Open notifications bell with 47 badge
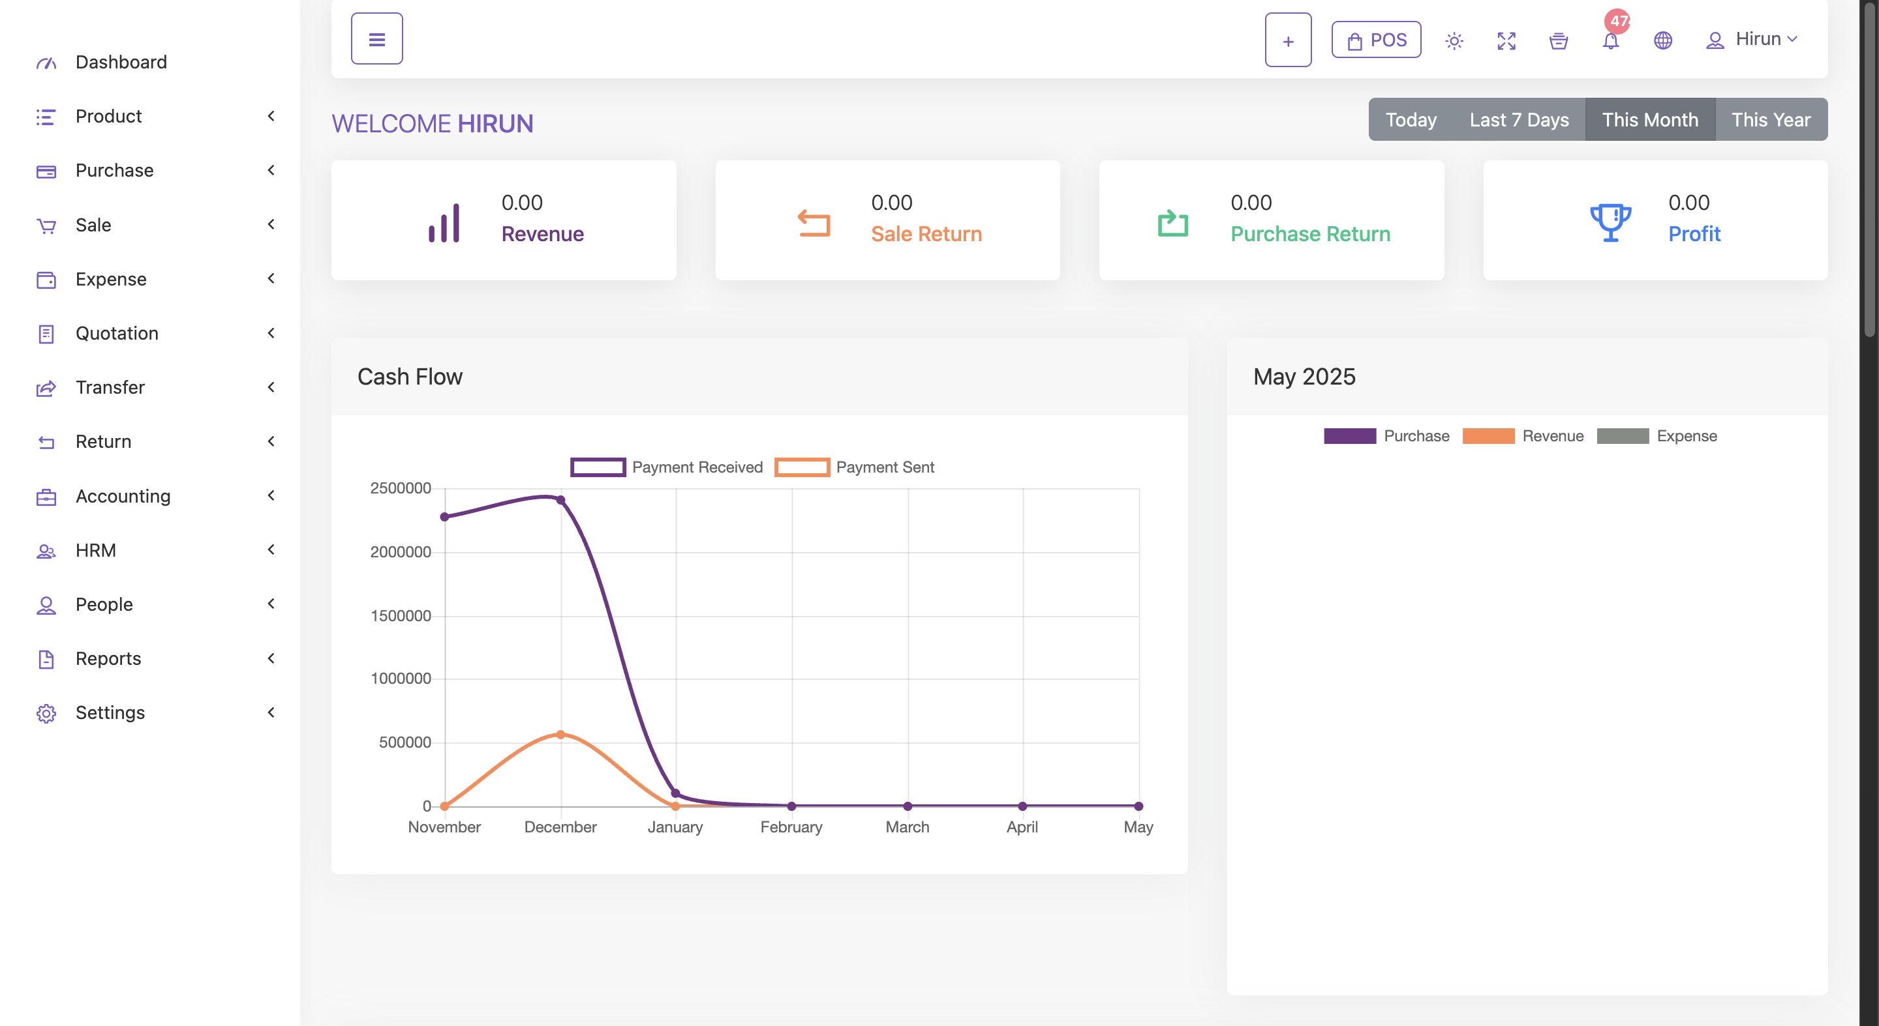Viewport: 1879px width, 1026px height. 1611,41
